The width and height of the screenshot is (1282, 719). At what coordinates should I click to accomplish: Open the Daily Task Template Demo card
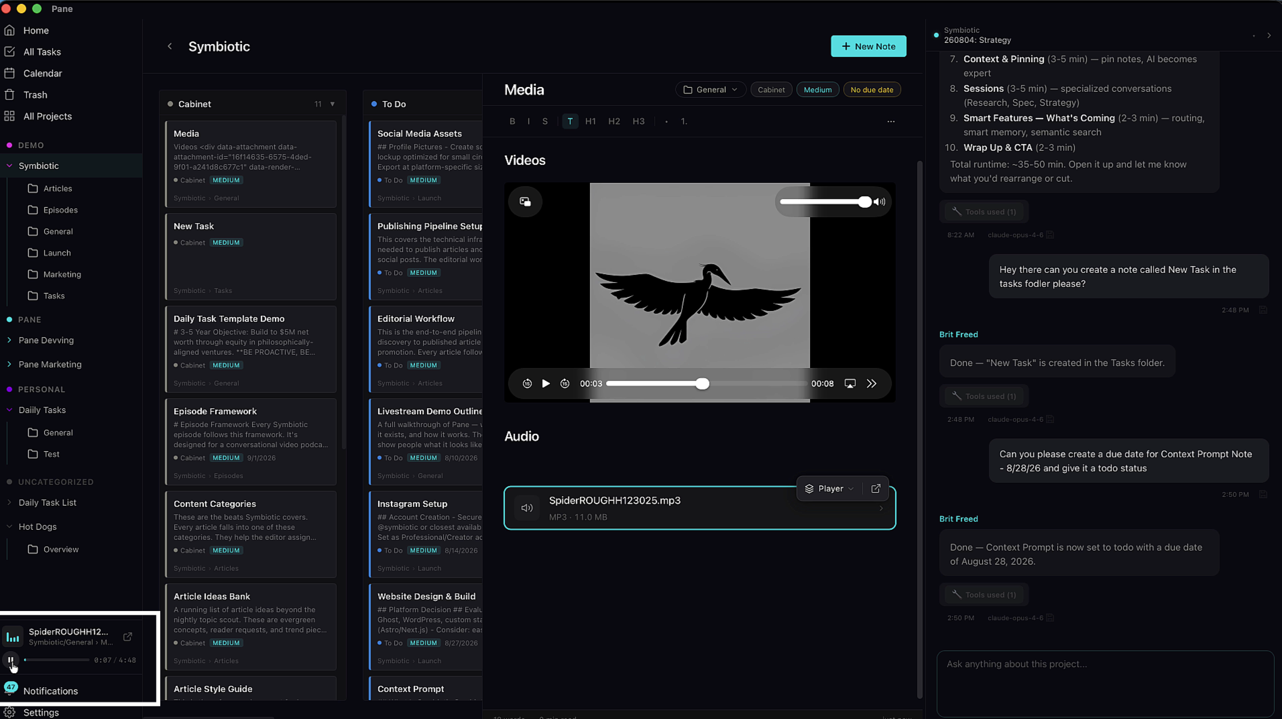pos(250,349)
